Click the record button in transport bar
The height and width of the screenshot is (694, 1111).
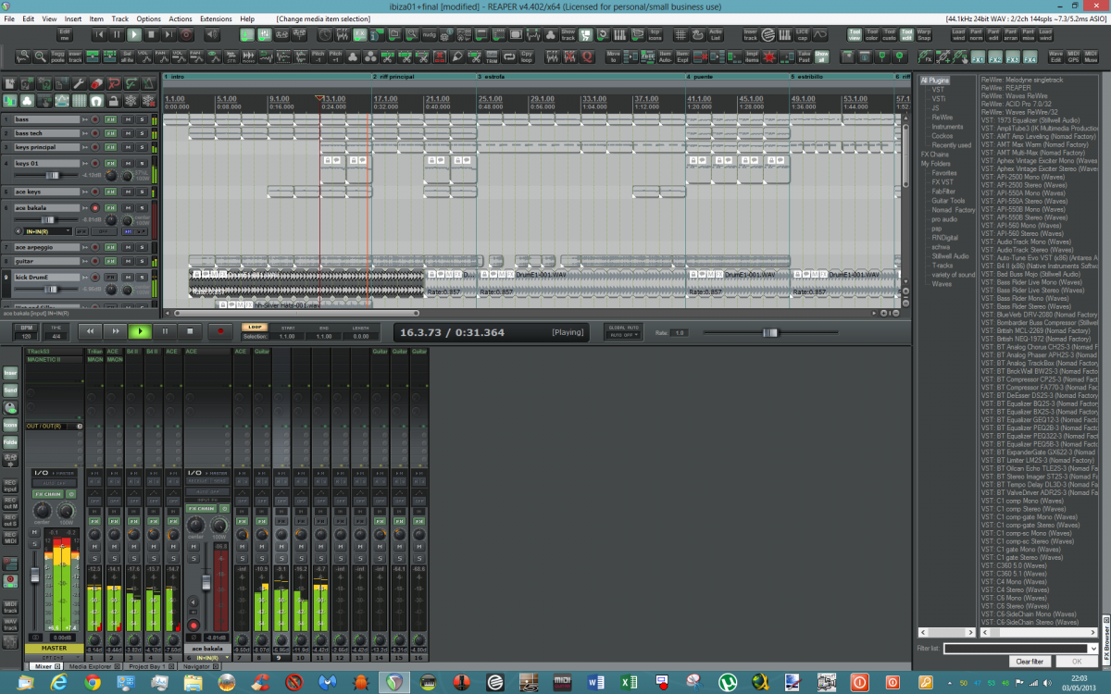tap(220, 330)
